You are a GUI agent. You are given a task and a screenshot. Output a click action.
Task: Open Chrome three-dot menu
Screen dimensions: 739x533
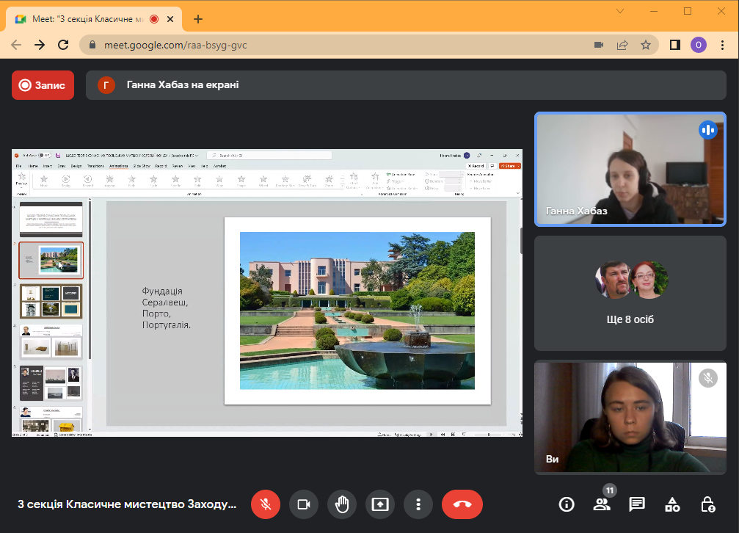tap(723, 45)
